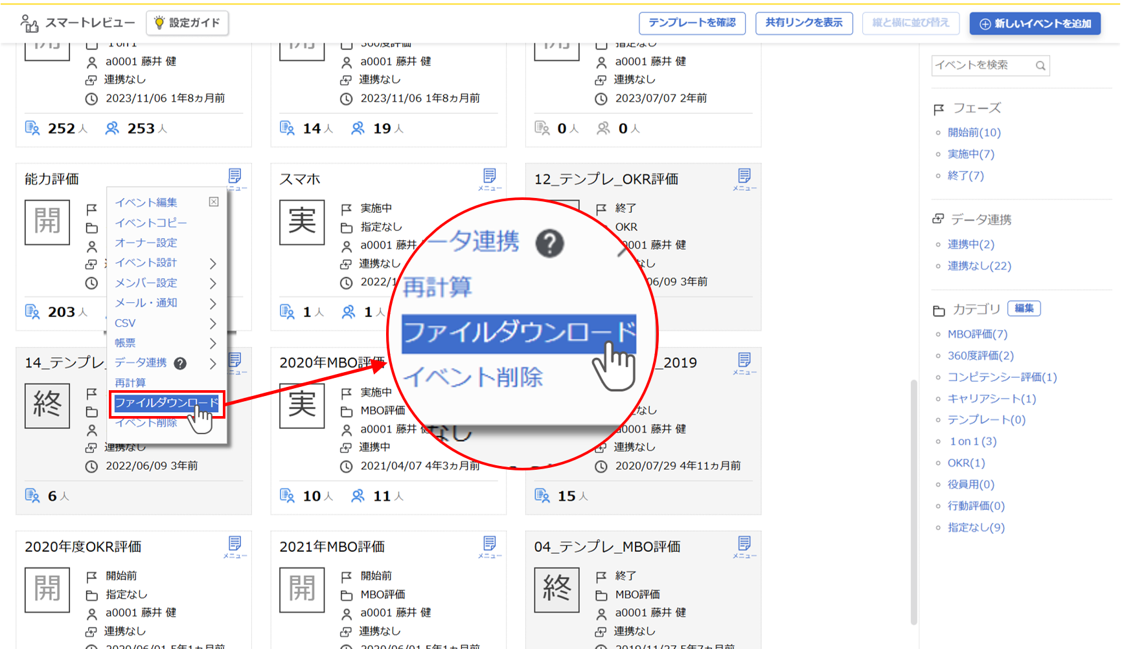The height and width of the screenshot is (649, 1122).
Task: Select イベントコピー menu entry
Action: pyautogui.click(x=150, y=223)
